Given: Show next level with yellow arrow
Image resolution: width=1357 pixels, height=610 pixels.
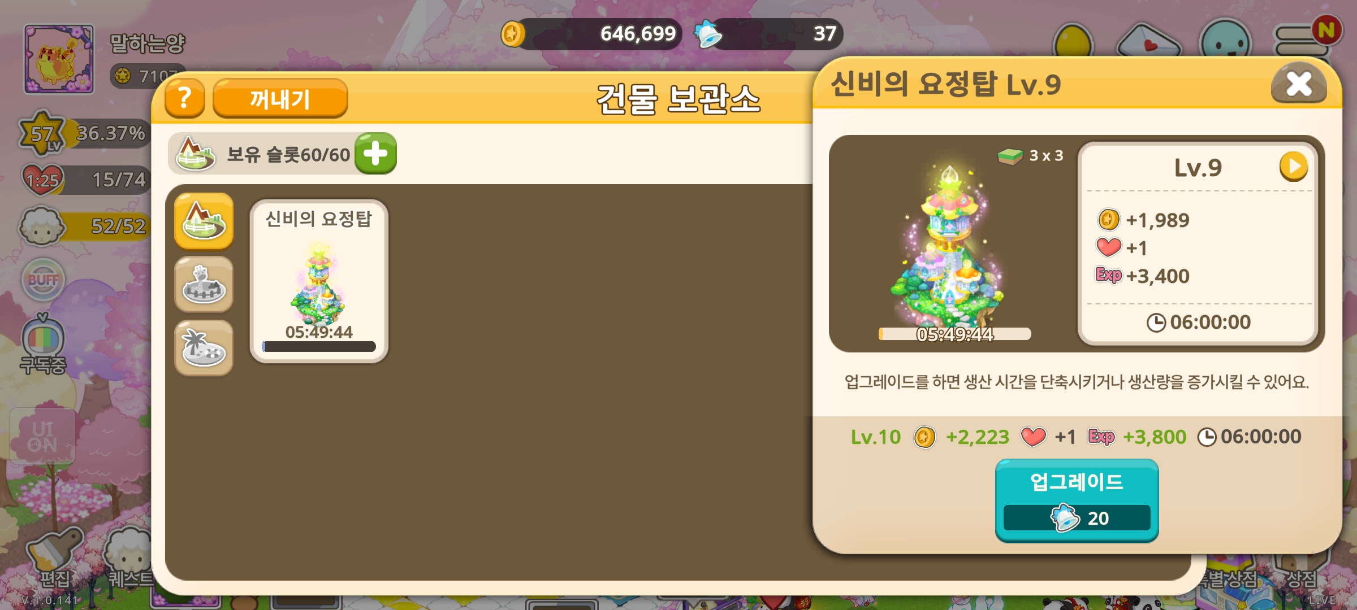Looking at the screenshot, I should point(1293,167).
